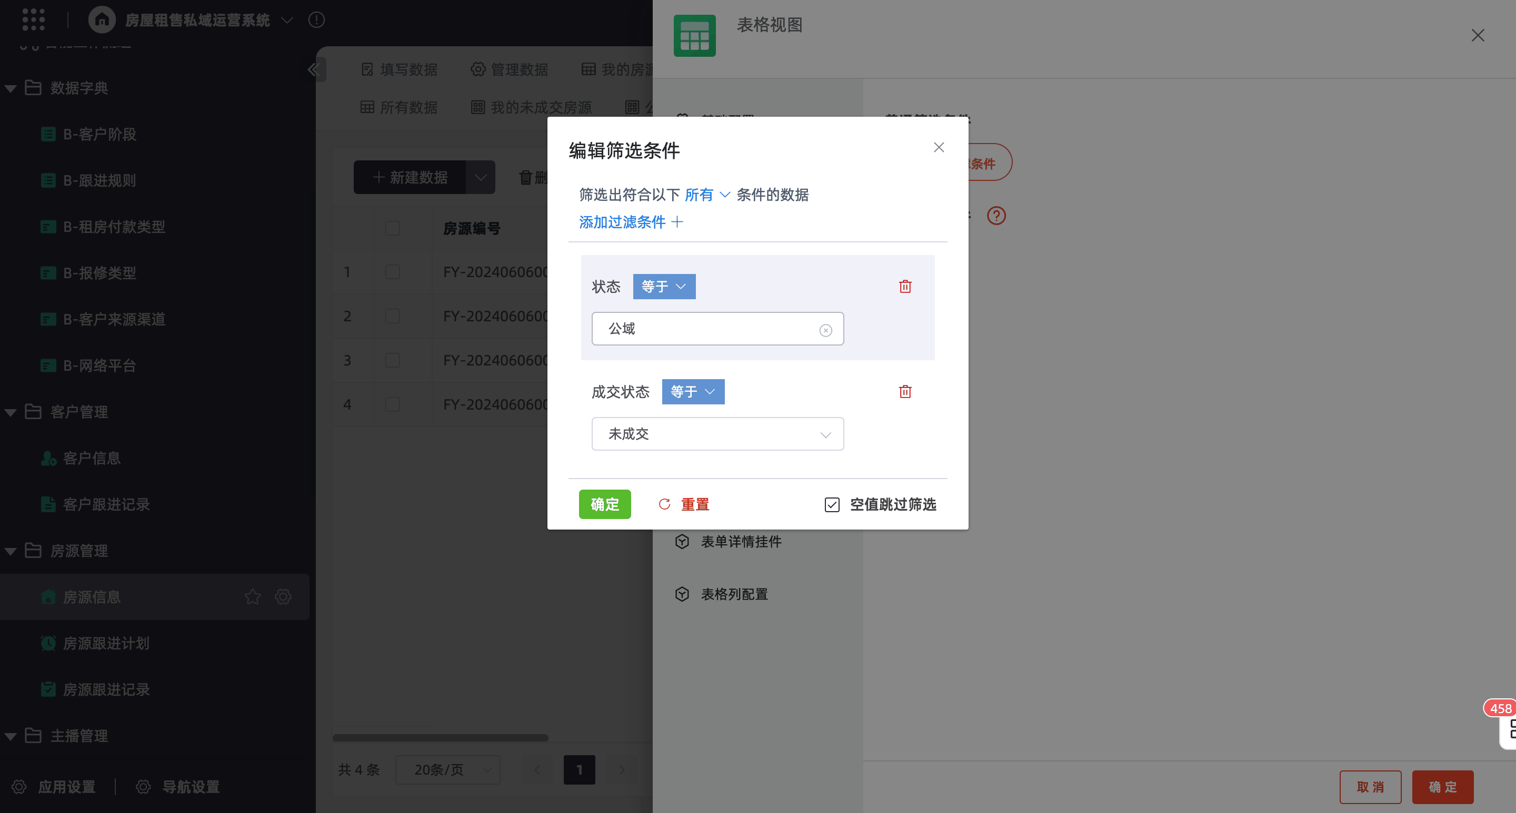The image size is (1516, 813).
Task: Click the red help question mark icon
Action: [x=996, y=216]
